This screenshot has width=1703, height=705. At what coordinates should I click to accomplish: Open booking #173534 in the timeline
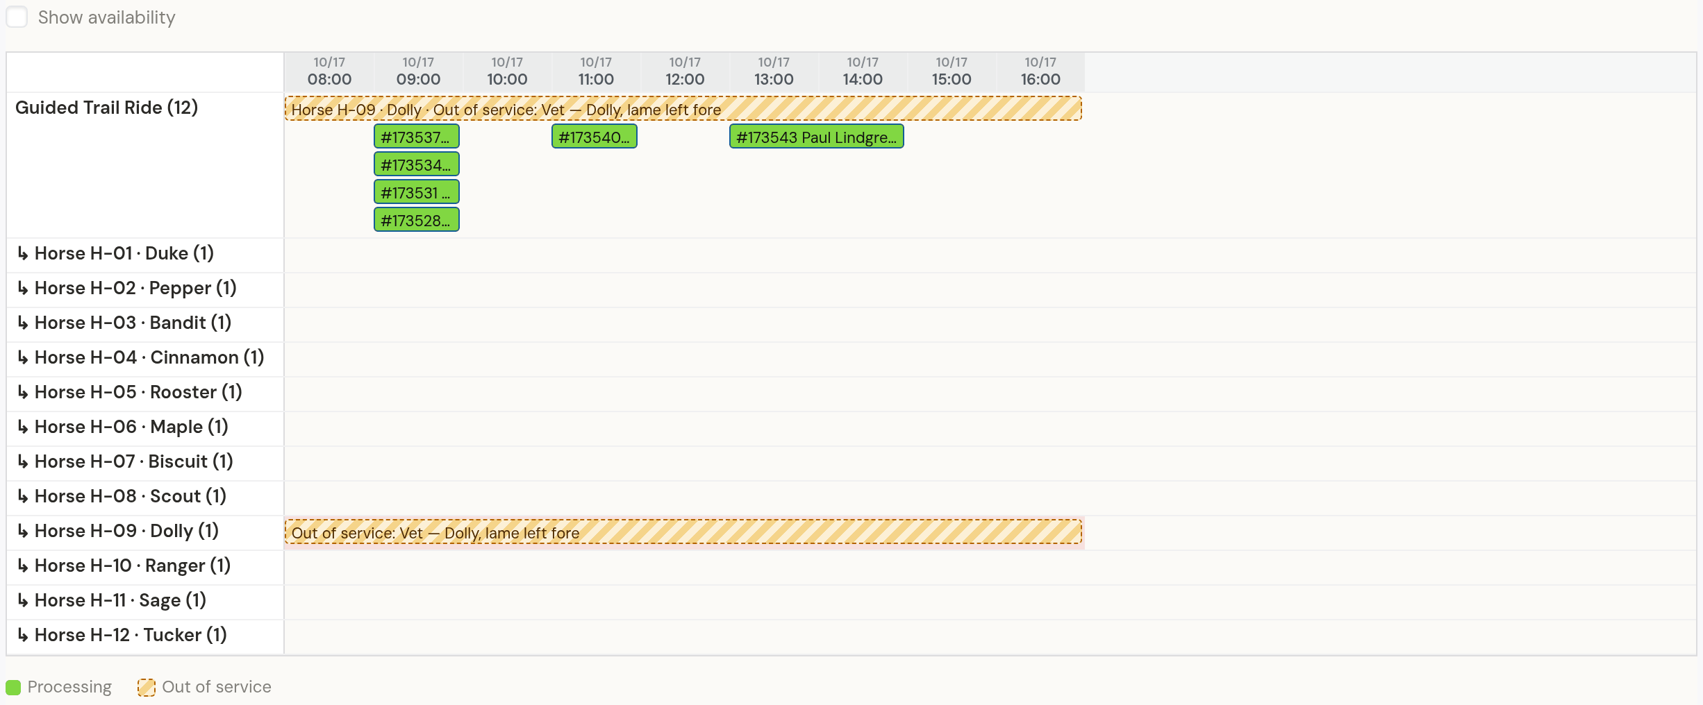(x=417, y=164)
